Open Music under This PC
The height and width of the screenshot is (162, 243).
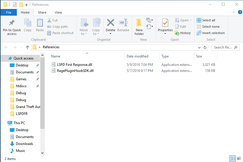[21, 151]
